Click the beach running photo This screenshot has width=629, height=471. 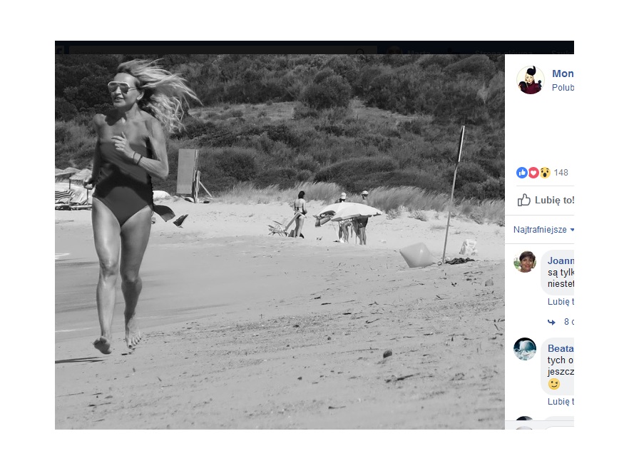[280, 242]
